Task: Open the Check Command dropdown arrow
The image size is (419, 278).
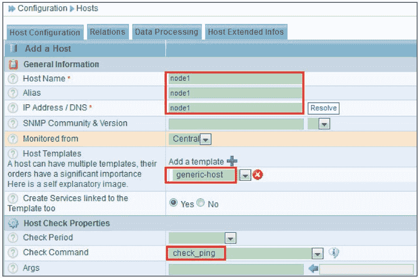Action: click(318, 254)
